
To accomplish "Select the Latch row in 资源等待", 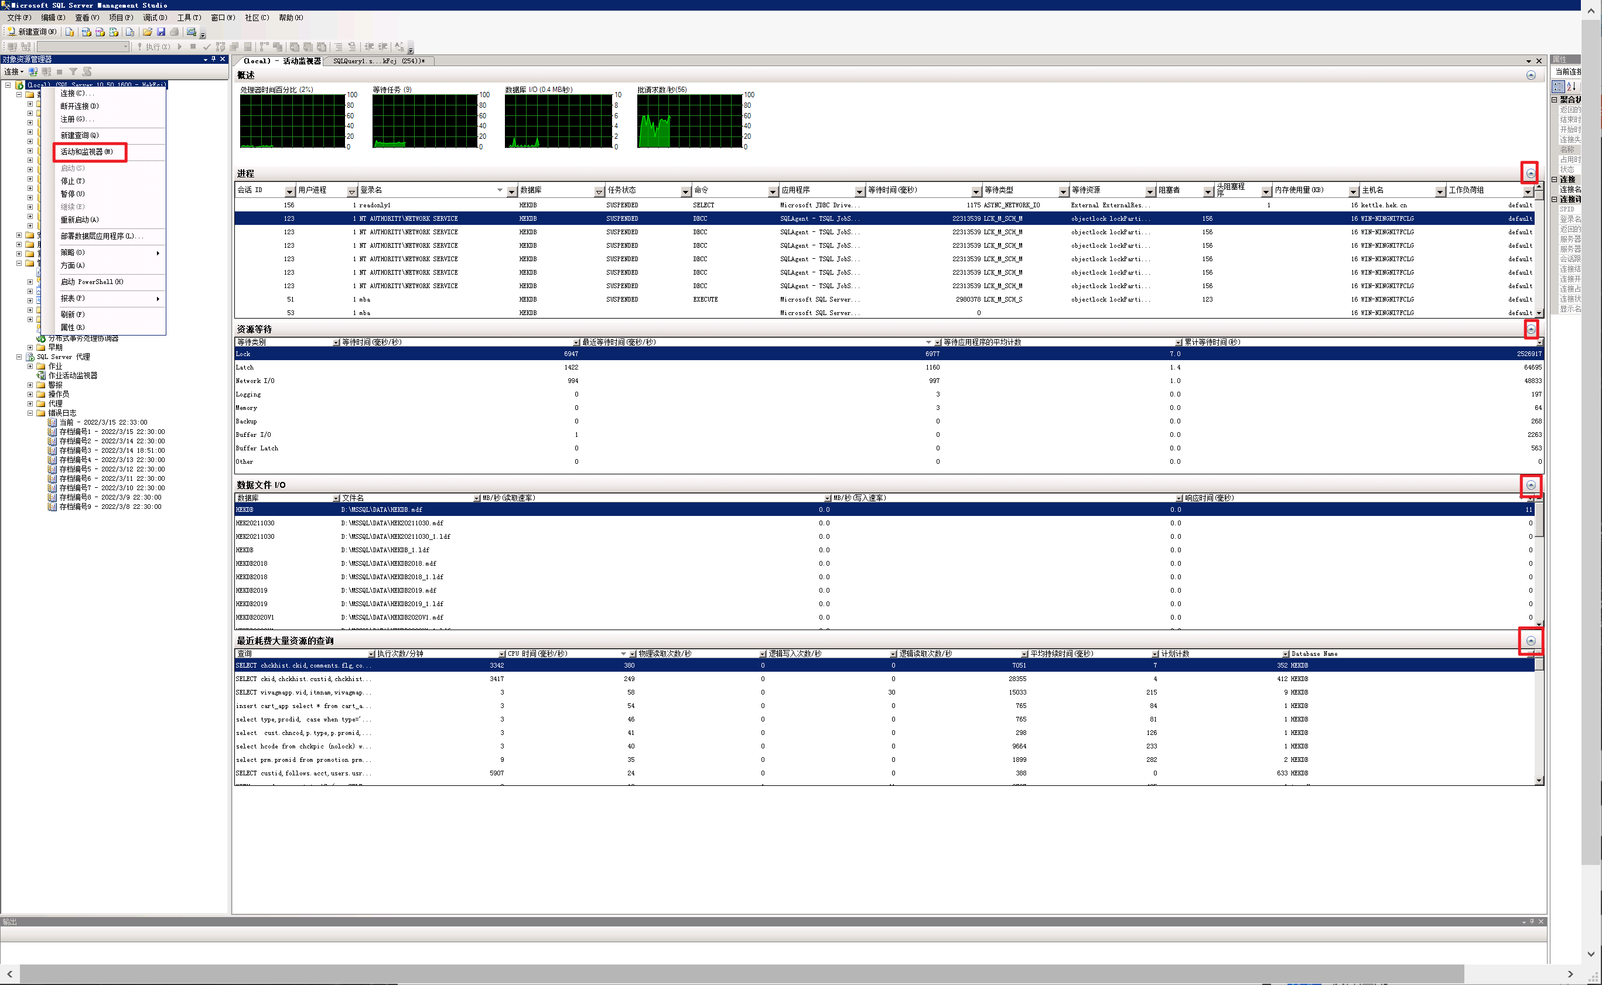I will (x=889, y=368).
